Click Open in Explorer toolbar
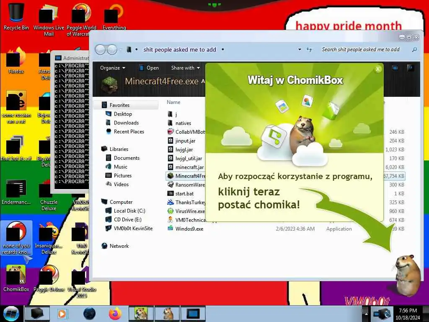The image size is (429, 322). [x=150, y=68]
